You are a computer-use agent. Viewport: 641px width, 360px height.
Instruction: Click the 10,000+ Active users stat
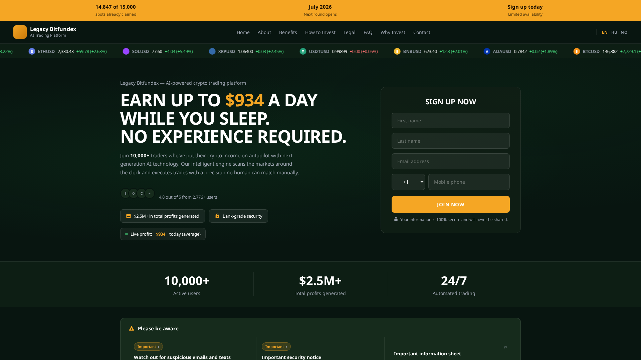coord(187,285)
